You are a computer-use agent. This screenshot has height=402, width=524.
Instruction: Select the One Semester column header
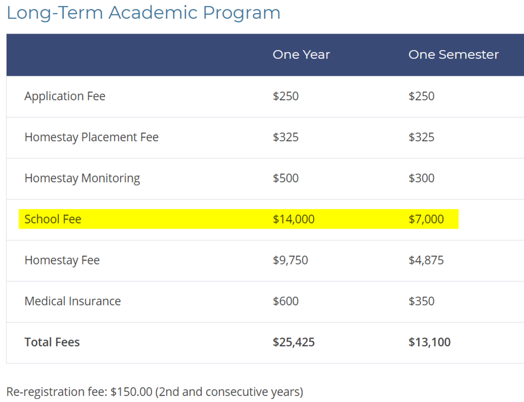(453, 55)
